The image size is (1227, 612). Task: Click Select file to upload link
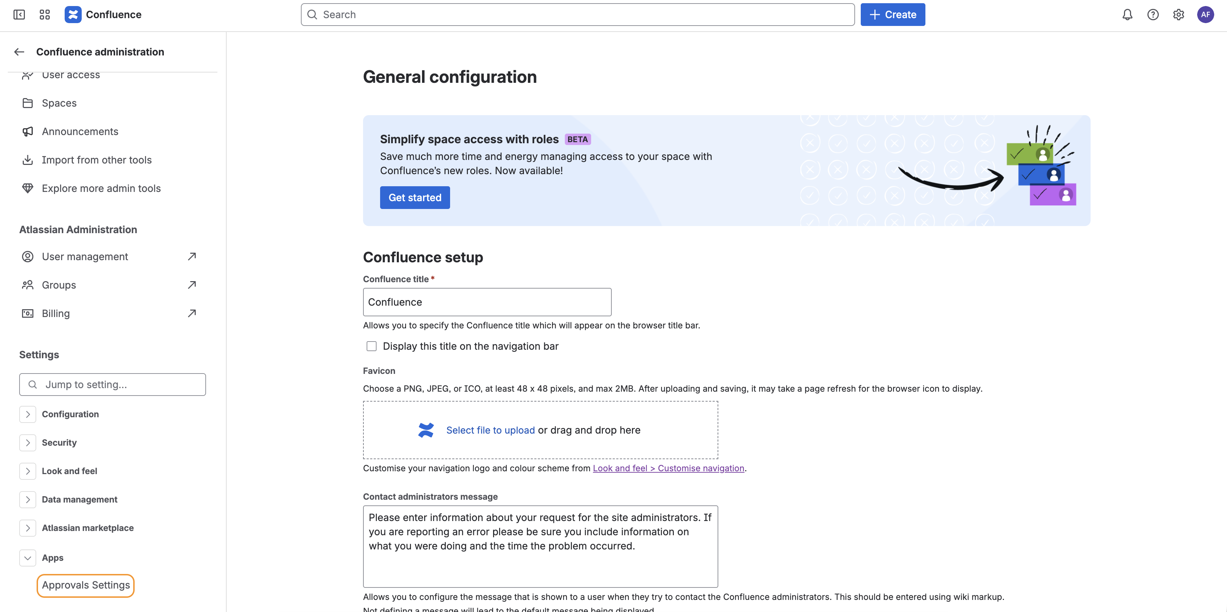tap(490, 430)
